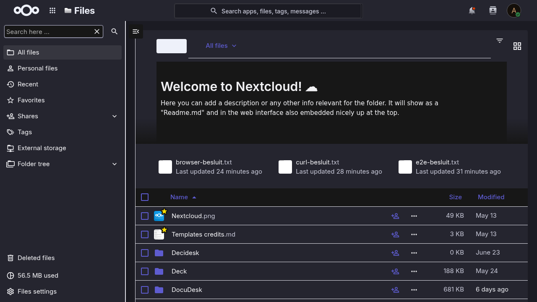Open Files settings
The height and width of the screenshot is (302, 537).
coord(63,292)
